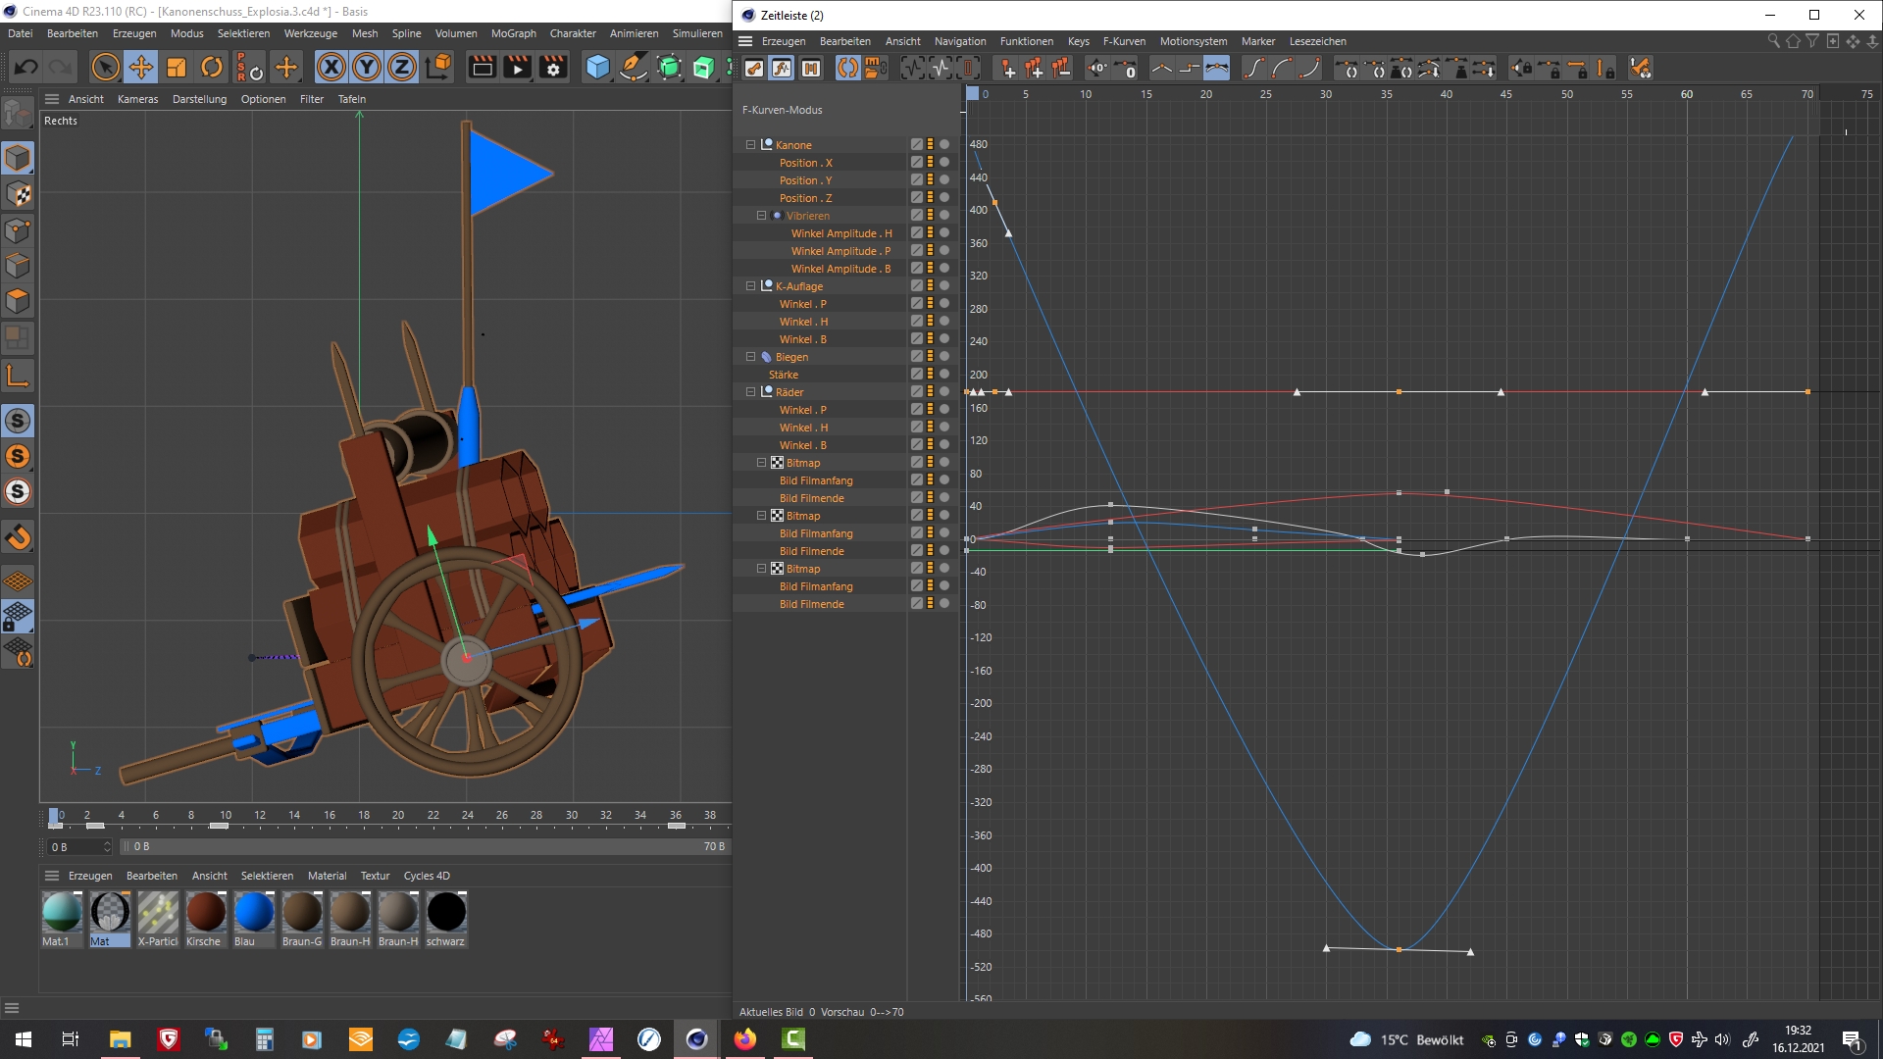This screenshot has width=1883, height=1059.
Task: Toggle the X axis lock
Action: [331, 67]
